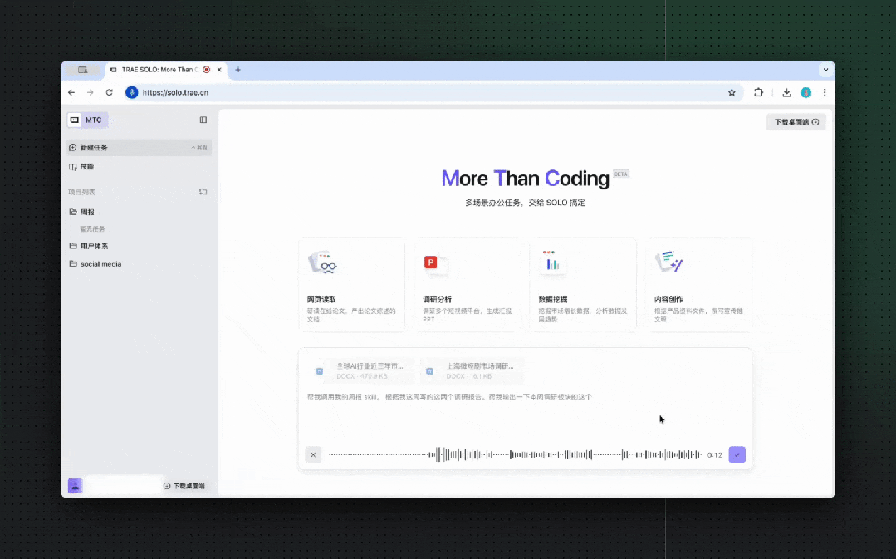Click the sparkle document icon on 内容创作 card
The image size is (896, 559).
tap(668, 262)
